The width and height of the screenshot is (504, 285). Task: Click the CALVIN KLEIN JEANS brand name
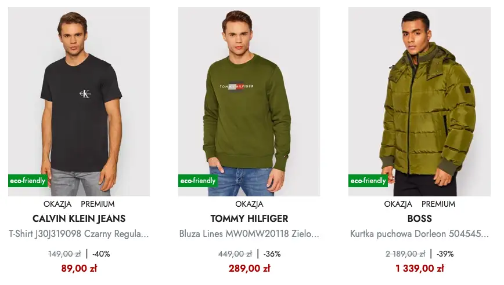click(x=79, y=219)
